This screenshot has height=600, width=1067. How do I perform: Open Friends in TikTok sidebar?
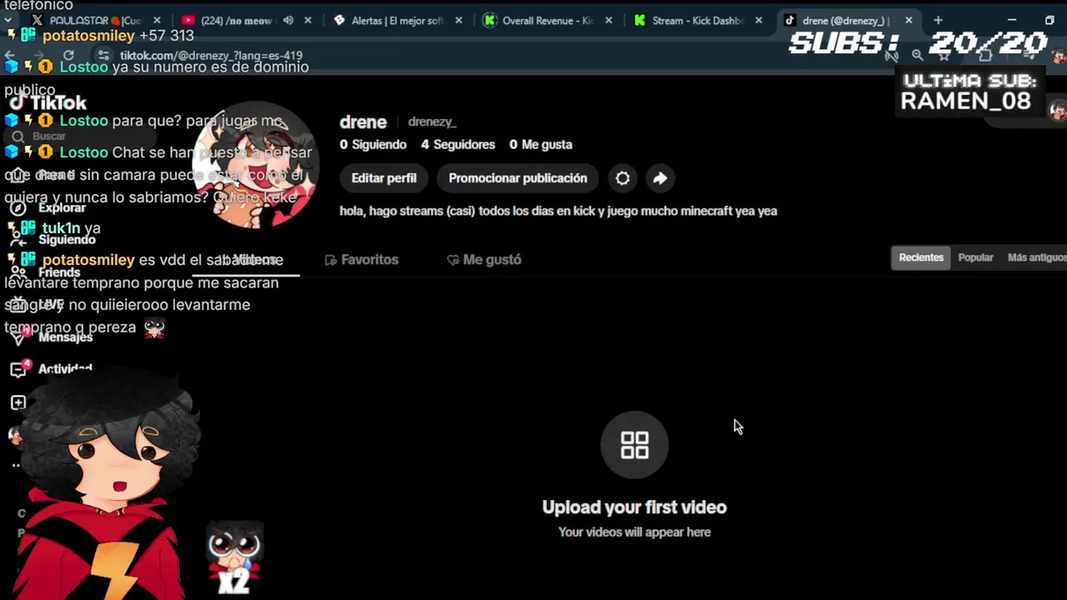(46, 272)
